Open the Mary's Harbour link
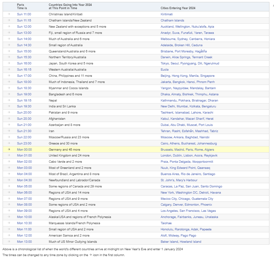This screenshot has width=274, height=259. tap(187, 180)
